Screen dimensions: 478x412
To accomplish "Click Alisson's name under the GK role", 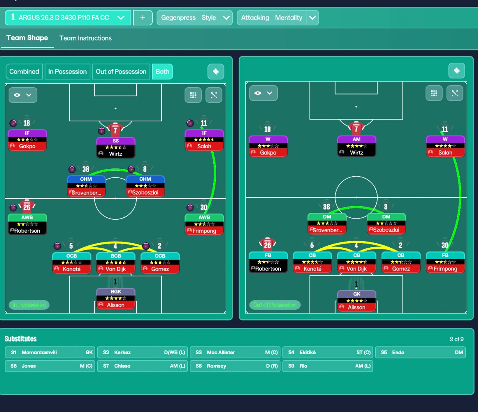I will [357, 307].
